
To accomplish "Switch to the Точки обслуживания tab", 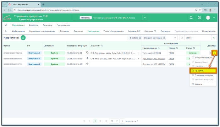I will 113,31.
